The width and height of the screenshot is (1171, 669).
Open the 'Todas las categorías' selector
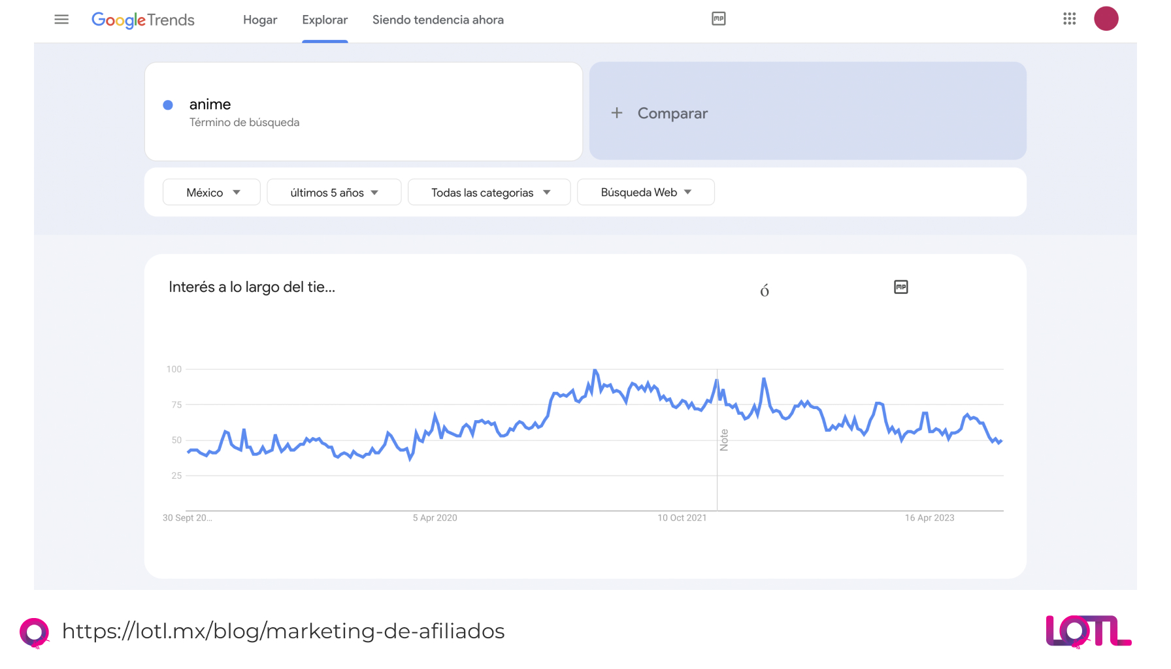[x=489, y=192]
